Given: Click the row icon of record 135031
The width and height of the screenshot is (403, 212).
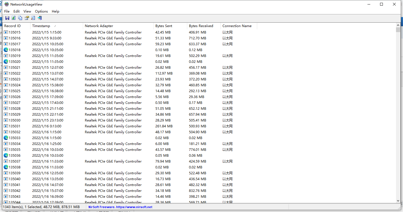Looking at the screenshot, I should point(6,126).
